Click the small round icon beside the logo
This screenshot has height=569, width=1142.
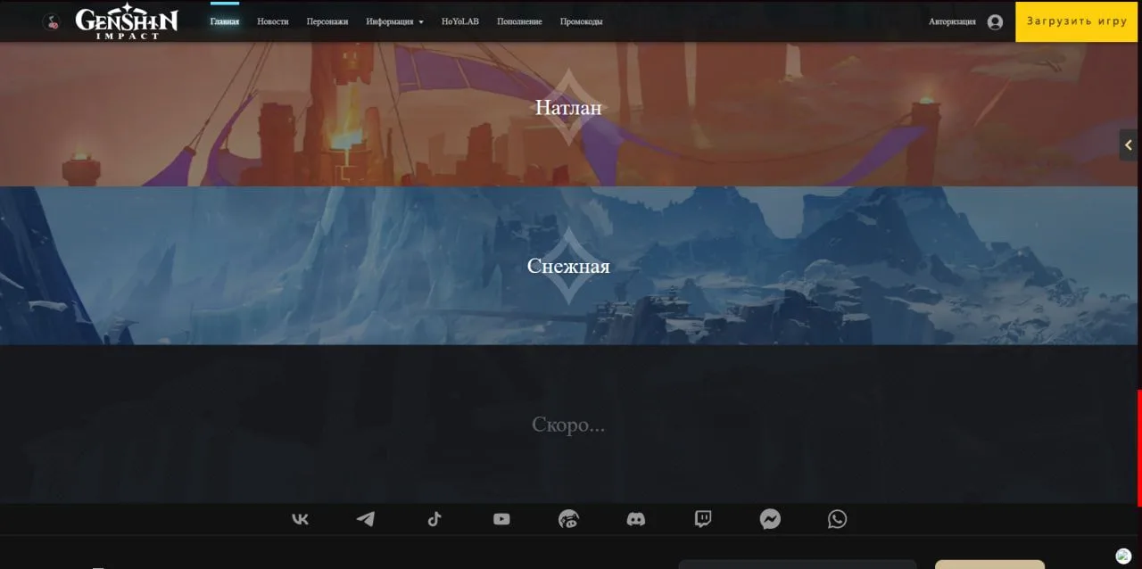[53, 22]
